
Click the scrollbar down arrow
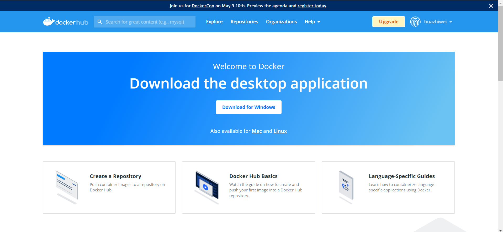(x=500, y=230)
